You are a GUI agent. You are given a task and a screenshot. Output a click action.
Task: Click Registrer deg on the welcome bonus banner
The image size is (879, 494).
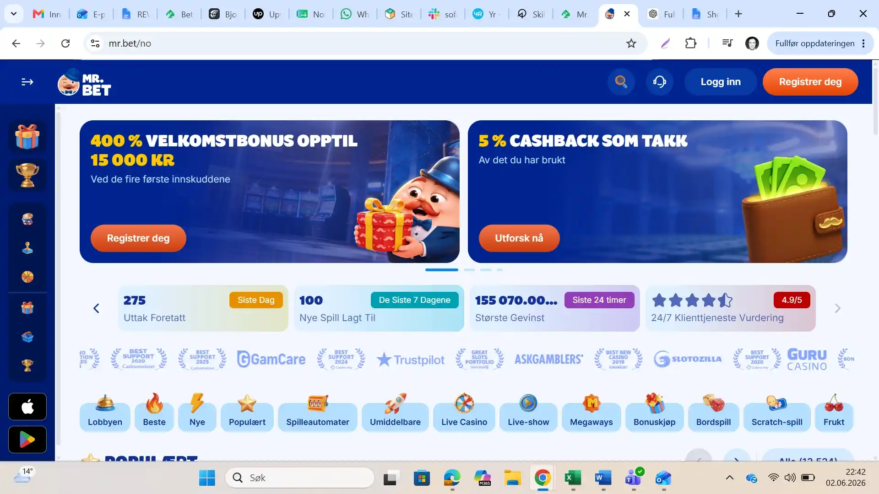[138, 238]
